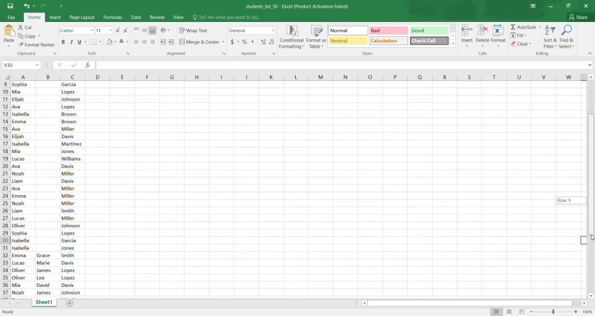
Task: Click in the formula bar input
Action: 342,65
